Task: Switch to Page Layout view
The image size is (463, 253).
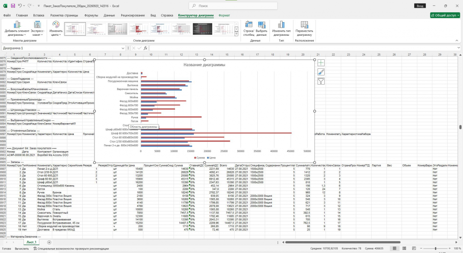Action: point(404,248)
